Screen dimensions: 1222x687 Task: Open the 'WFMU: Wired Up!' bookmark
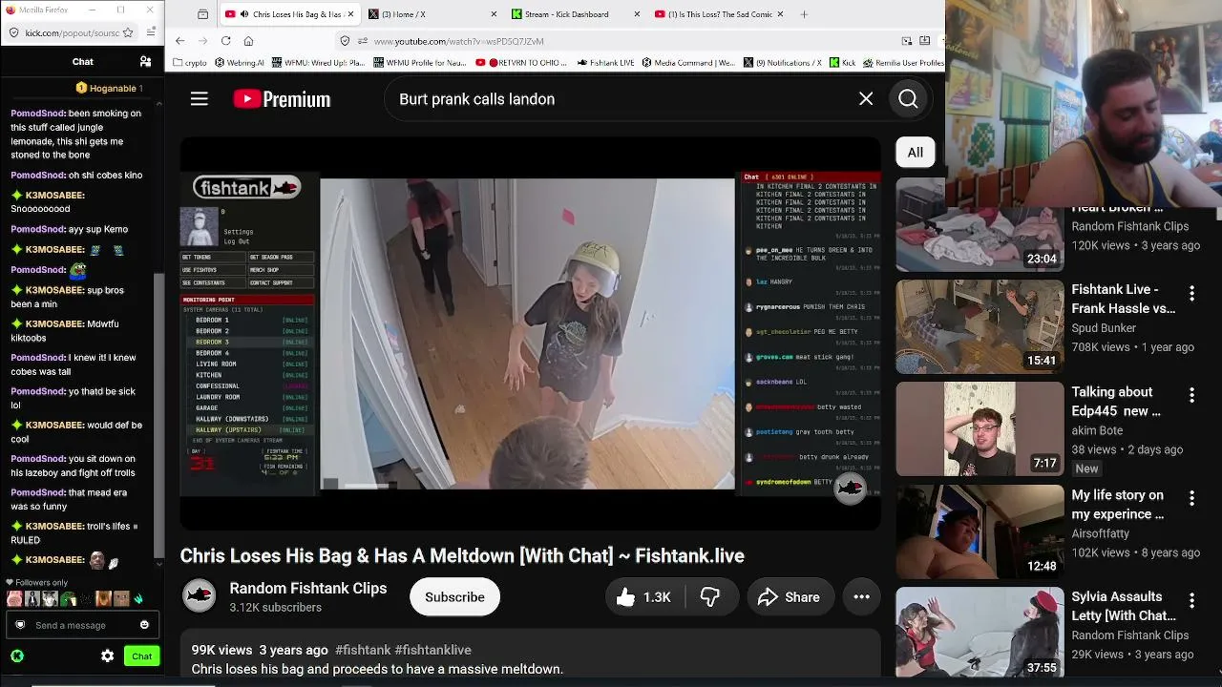[319, 63]
